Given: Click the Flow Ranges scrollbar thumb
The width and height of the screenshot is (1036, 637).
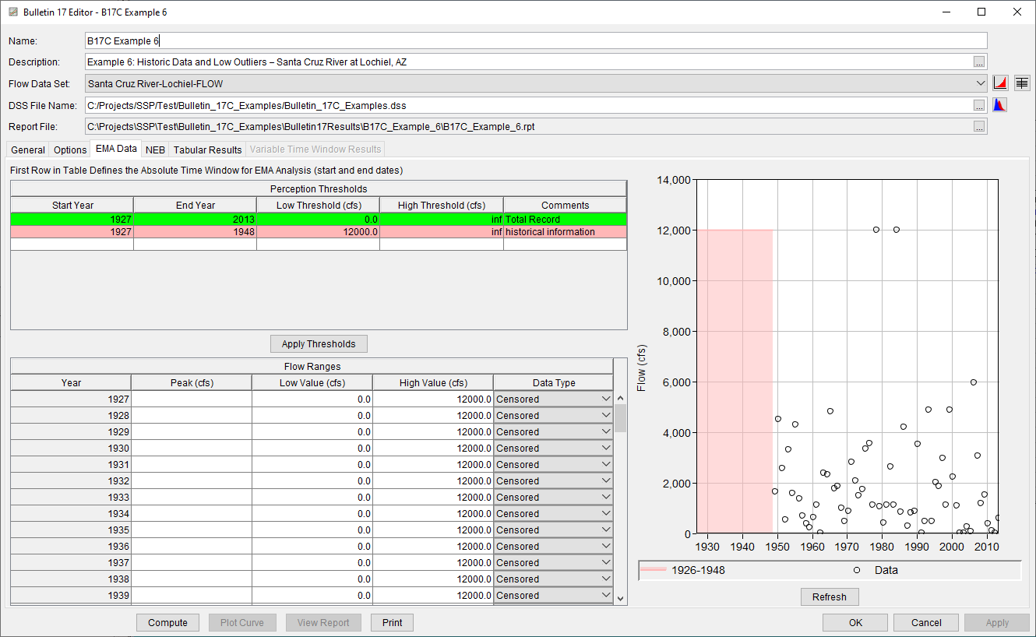Looking at the screenshot, I should [621, 418].
